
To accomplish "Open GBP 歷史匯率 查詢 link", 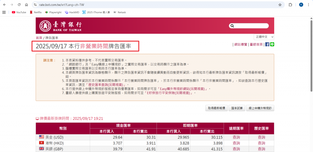I will click(x=262, y=149).
